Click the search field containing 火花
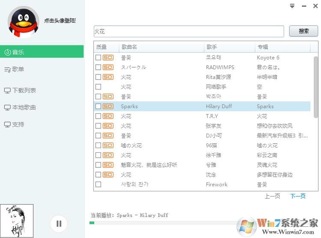321x238 pixels. pos(188,31)
